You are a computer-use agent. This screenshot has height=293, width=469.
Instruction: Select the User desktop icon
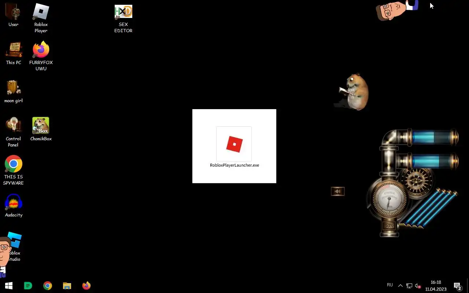point(14,15)
